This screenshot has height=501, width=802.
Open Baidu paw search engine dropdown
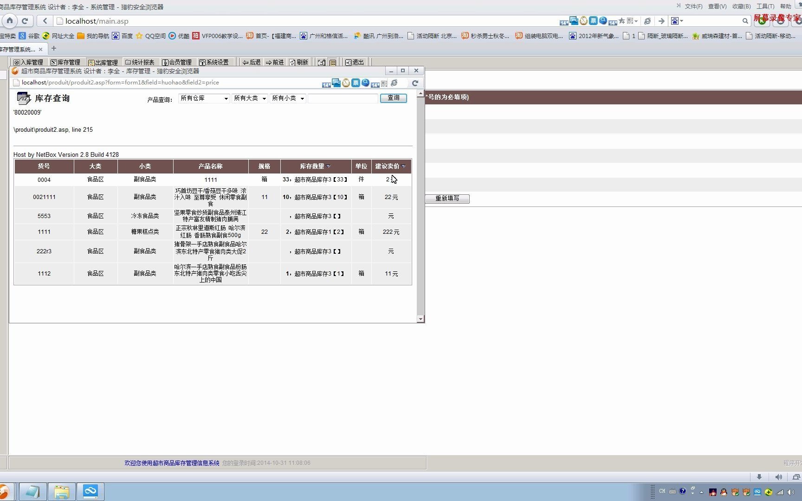pyautogui.click(x=677, y=21)
